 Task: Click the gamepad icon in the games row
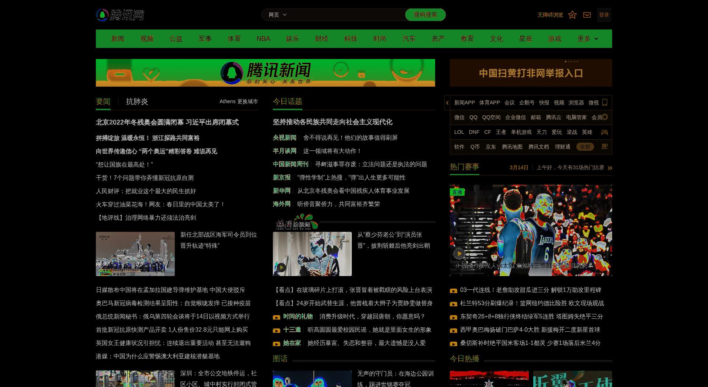pyautogui.click(x=604, y=132)
